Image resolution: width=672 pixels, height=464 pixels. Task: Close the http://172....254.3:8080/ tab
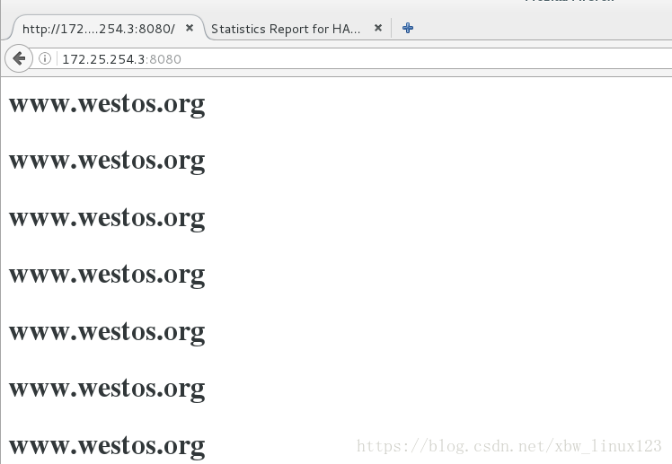point(189,28)
